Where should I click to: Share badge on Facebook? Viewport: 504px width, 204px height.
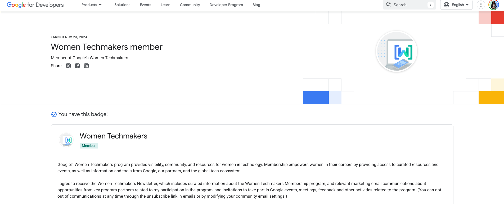tap(77, 66)
